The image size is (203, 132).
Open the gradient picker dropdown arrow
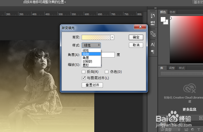click(112, 37)
